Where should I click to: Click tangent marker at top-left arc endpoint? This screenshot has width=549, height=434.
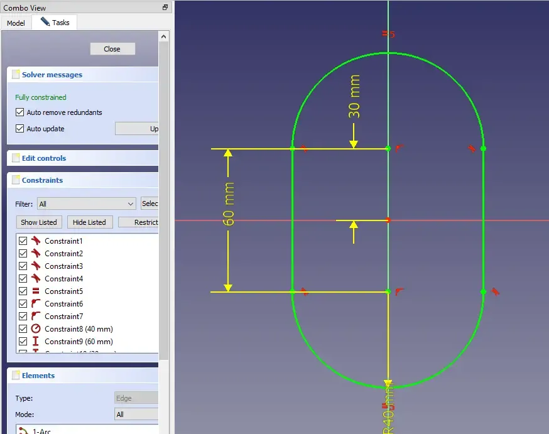pos(304,148)
